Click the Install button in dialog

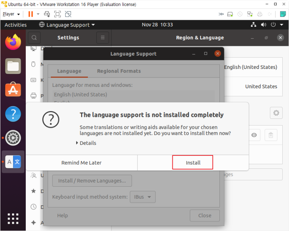193,163
